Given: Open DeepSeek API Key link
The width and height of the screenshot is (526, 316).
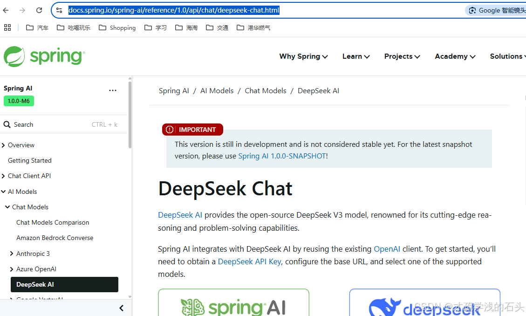Looking at the screenshot, I should pyautogui.click(x=249, y=261).
